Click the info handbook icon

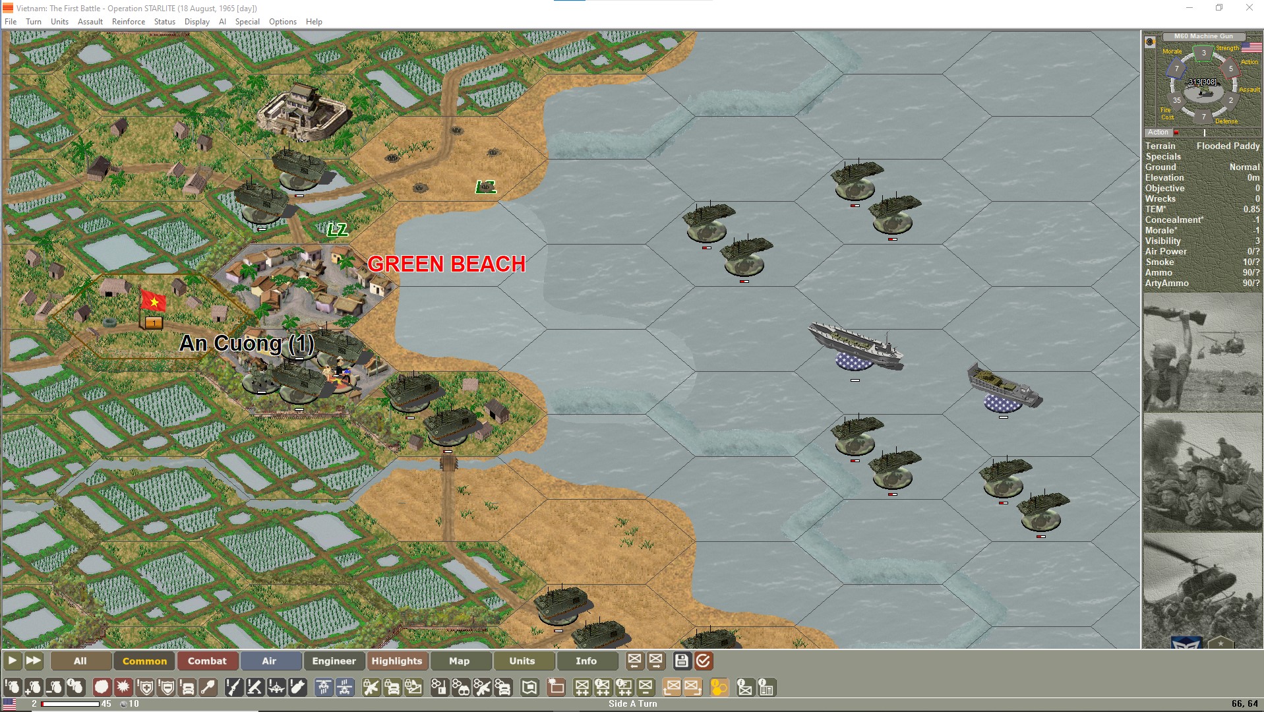click(x=766, y=688)
